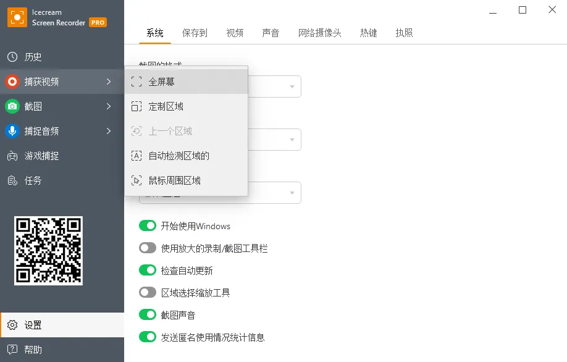Disable the 开始使用Windows startup toggle
567x362 pixels.
tap(148, 226)
